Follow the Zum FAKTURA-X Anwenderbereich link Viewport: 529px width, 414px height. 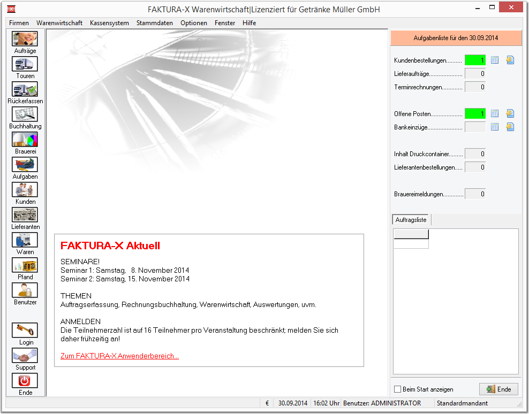coord(119,356)
